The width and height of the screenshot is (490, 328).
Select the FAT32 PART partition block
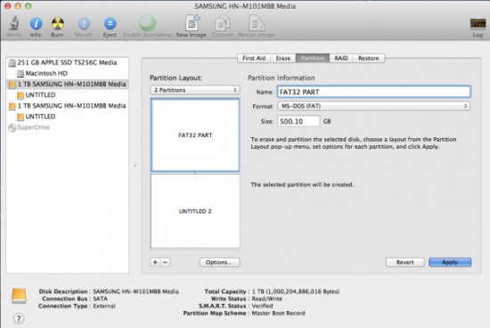195,135
